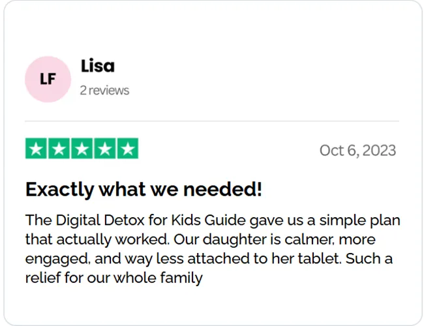Click the second green rating star

59,149
